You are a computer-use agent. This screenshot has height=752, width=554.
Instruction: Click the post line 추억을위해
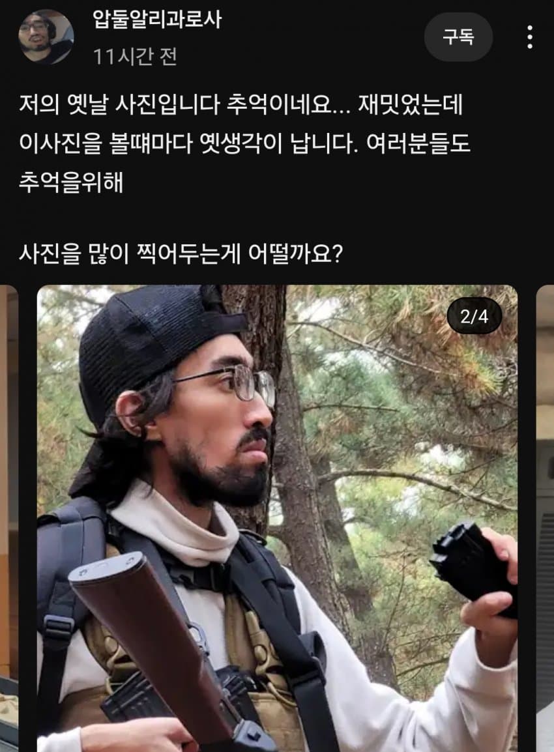pos(71,182)
